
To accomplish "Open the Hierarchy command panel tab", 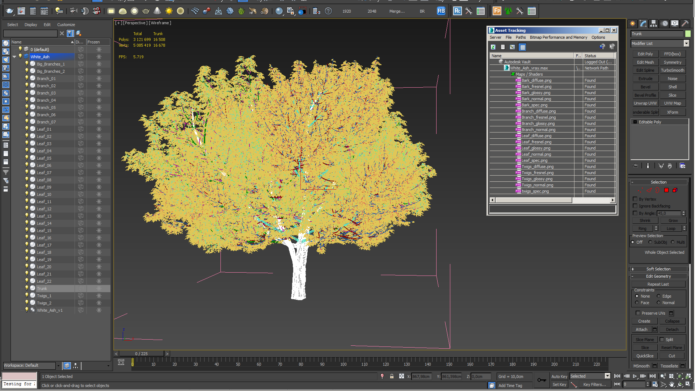I will click(654, 24).
